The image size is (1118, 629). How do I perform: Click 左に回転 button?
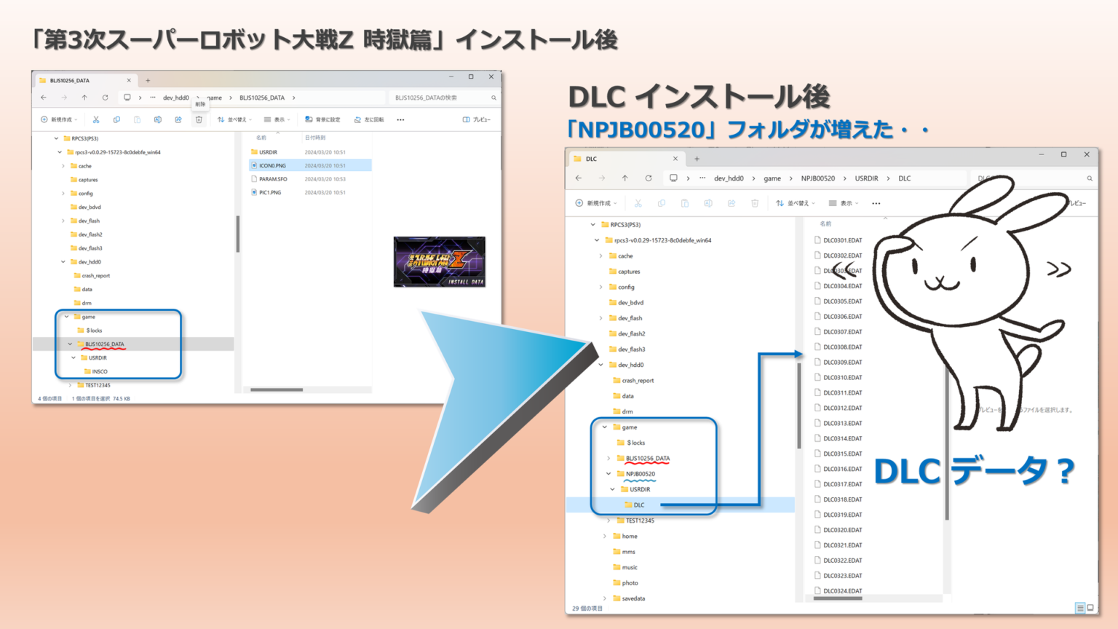tap(369, 119)
